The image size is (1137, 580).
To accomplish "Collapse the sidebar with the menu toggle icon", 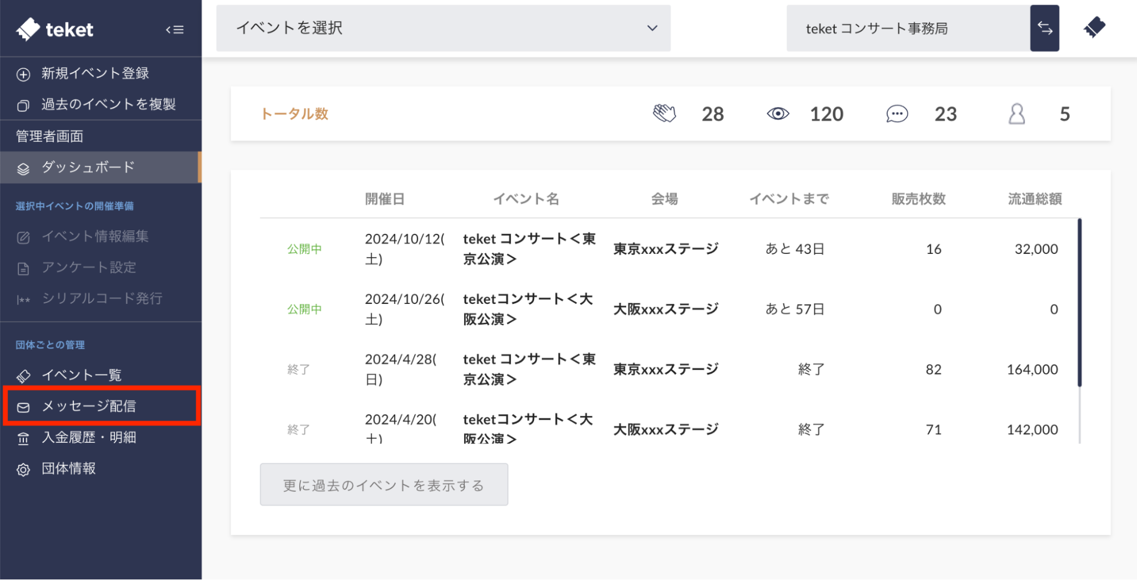I will coord(175,30).
